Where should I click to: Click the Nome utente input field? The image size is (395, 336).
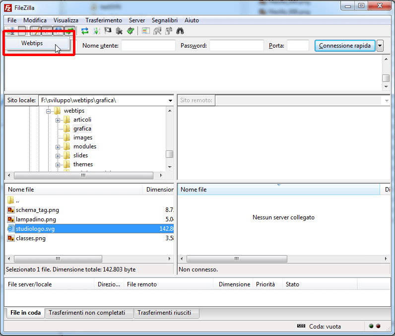coord(148,46)
